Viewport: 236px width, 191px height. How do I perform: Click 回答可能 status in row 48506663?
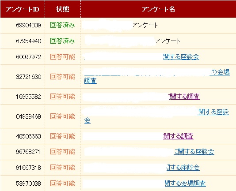click(x=62, y=136)
